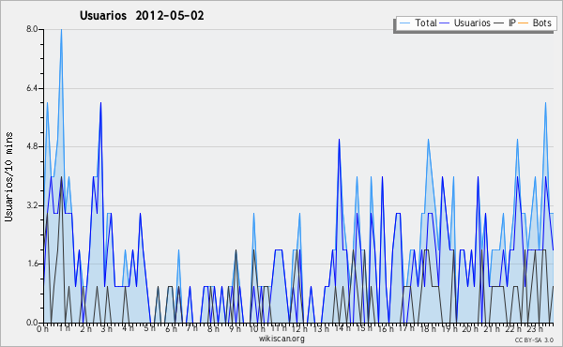Screen dimensions: 563x347
Task: Click the Usuarios legend entry
Action: (465, 23)
